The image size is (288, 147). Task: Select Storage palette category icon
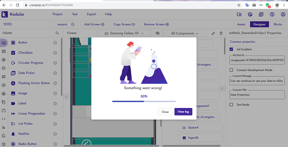click(x=4, y=102)
